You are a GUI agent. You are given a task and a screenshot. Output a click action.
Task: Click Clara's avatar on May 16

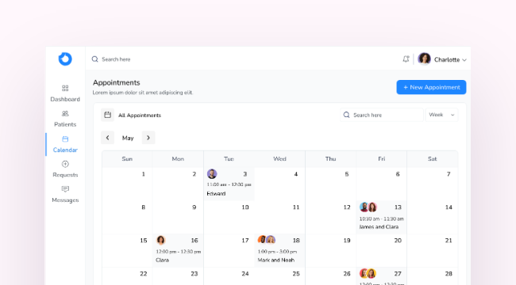(x=160, y=240)
